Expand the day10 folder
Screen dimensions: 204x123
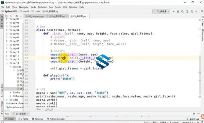click(x=7, y=52)
